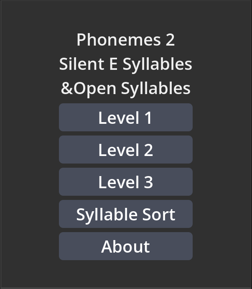The image size is (252, 289).
Task: Start Level 1
Action: coord(126,118)
